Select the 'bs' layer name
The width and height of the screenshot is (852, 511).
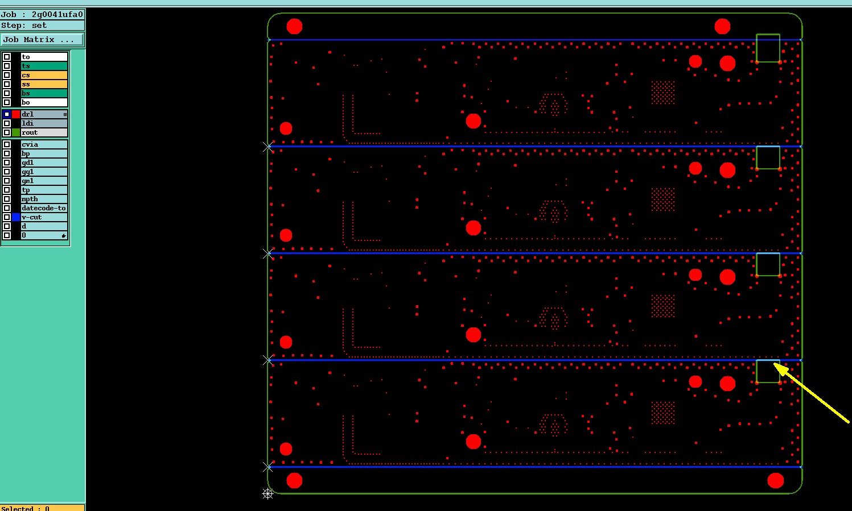pos(44,93)
